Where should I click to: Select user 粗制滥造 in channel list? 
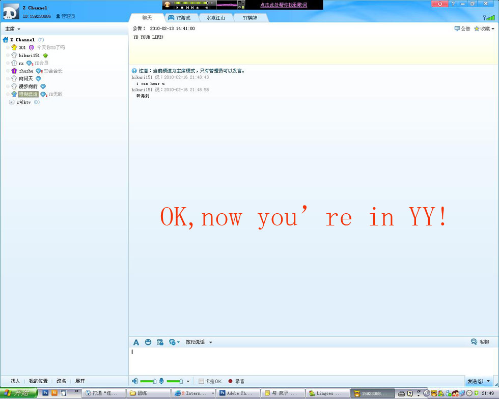pyautogui.click(x=29, y=94)
